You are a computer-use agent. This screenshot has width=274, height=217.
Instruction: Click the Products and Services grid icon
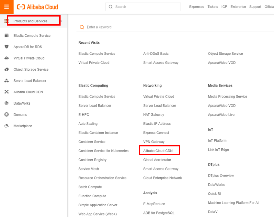[6, 21]
